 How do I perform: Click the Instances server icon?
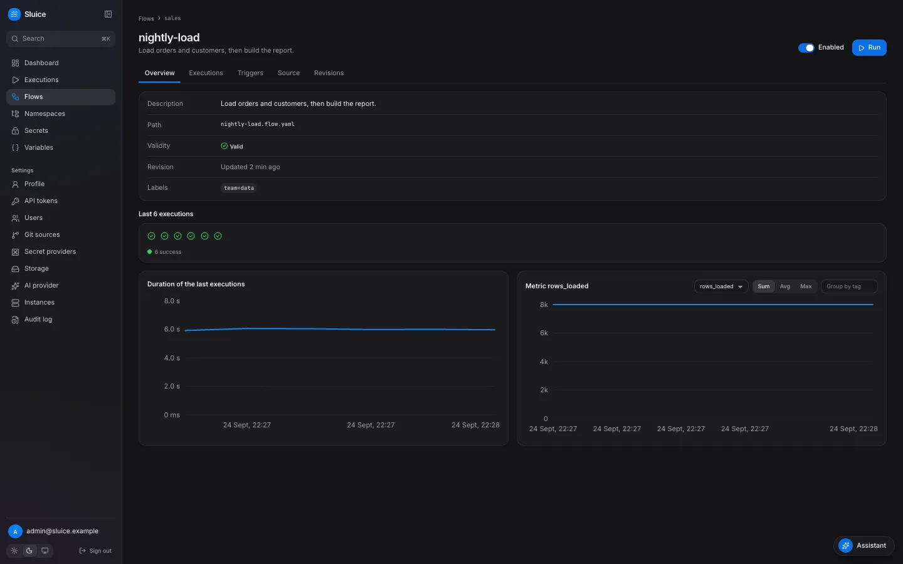pyautogui.click(x=15, y=303)
